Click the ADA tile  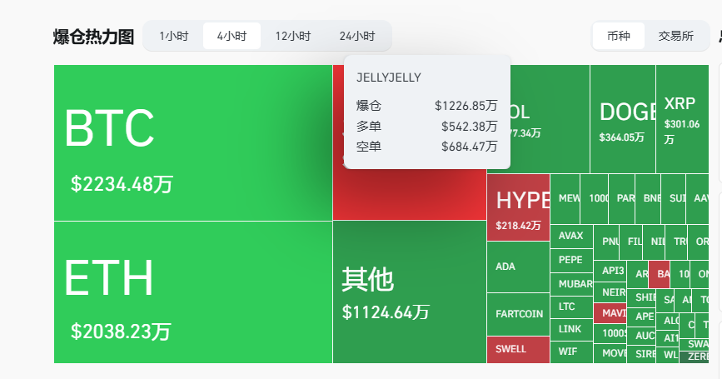517,267
